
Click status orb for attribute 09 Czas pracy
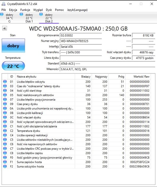(x=5, y=104)
